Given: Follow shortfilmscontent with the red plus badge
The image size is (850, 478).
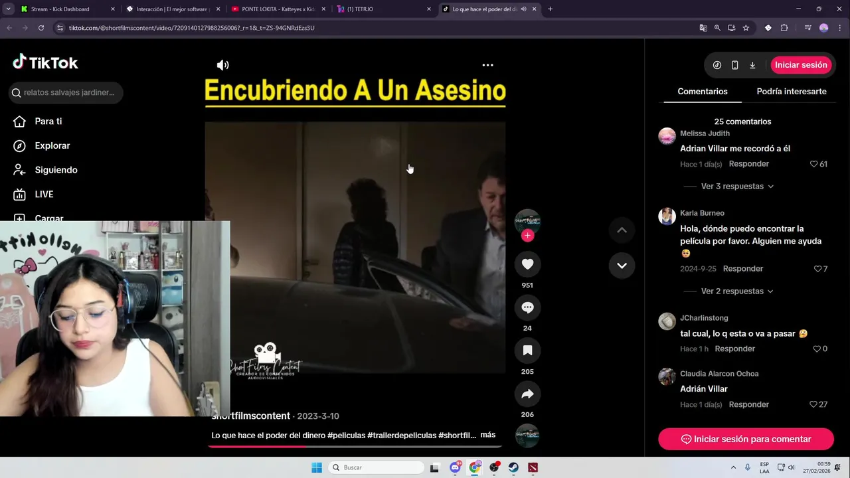Looking at the screenshot, I should 527,236.
